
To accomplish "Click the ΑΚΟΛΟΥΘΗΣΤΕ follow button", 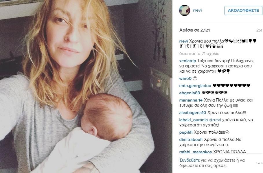I will coord(243,11).
